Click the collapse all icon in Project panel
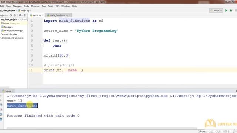This screenshot has width=237, height=133. pyautogui.click(x=15, y=15)
